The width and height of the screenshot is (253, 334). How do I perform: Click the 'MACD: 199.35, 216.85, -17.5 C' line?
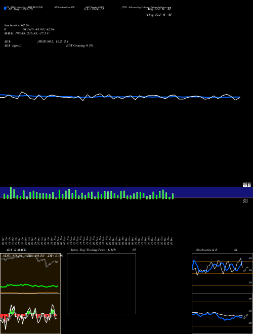click(27, 33)
